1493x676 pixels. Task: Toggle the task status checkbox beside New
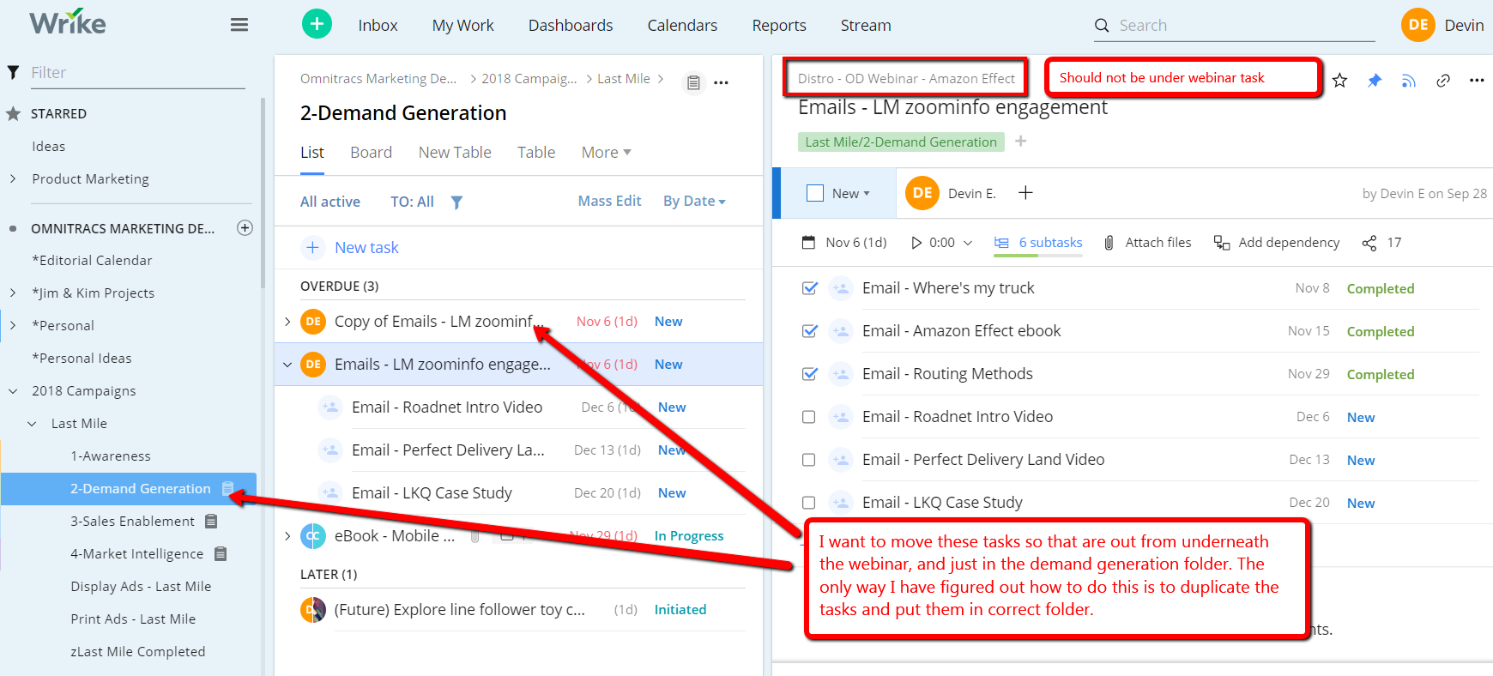[x=815, y=193]
